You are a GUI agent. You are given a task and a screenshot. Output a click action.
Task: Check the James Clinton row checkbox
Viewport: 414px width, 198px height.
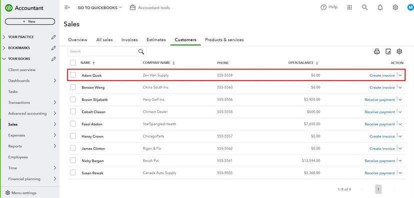(73, 148)
